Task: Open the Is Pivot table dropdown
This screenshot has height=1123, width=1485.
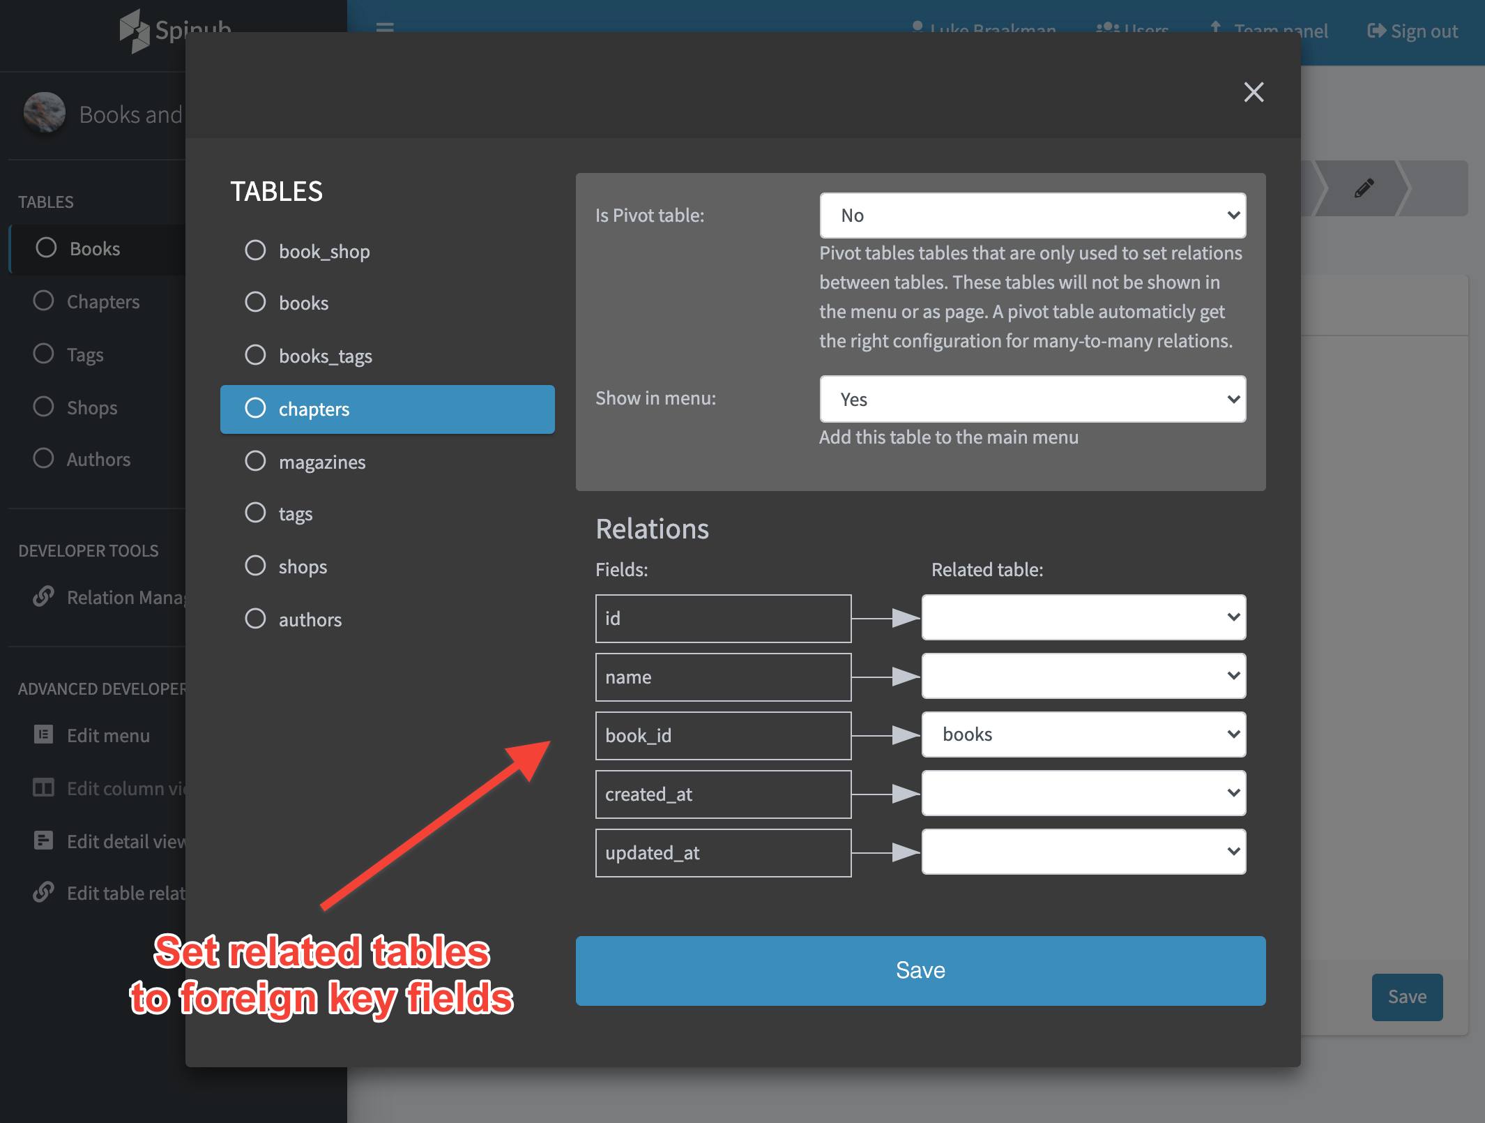Action: (1032, 216)
